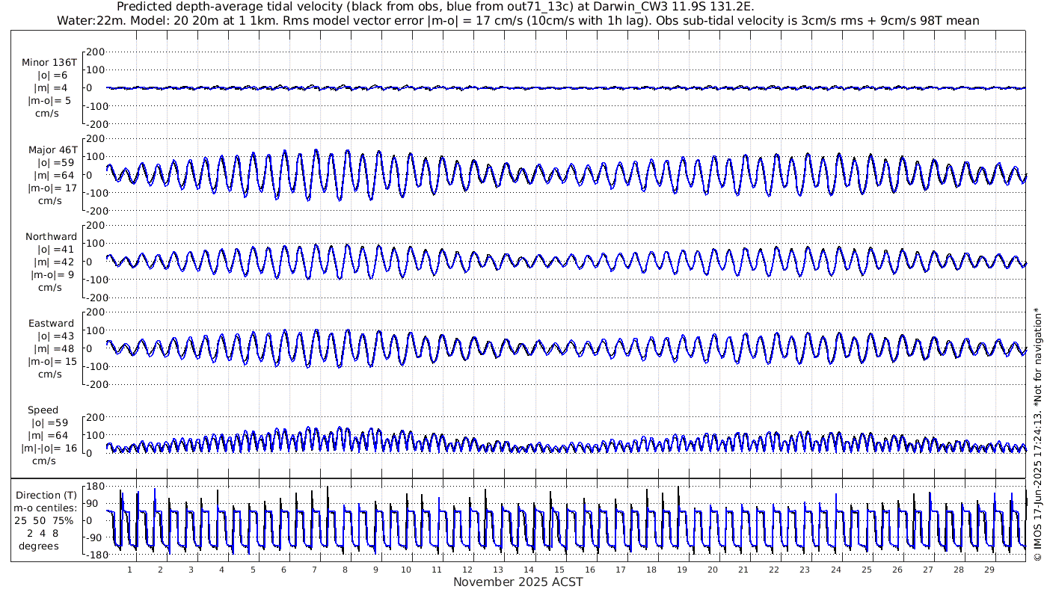The height and width of the screenshot is (598, 1047).
Task: Click the "November 2025 ACST" axis title
Action: pos(518,582)
